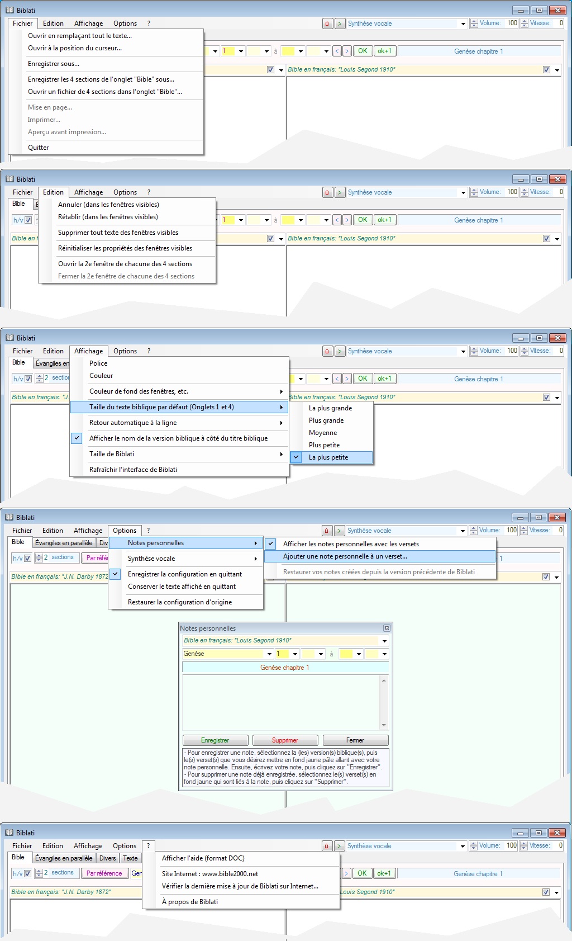Click Volume spinner arrows in window showing Edition menu
The width and height of the screenshot is (572, 941).
474,192
